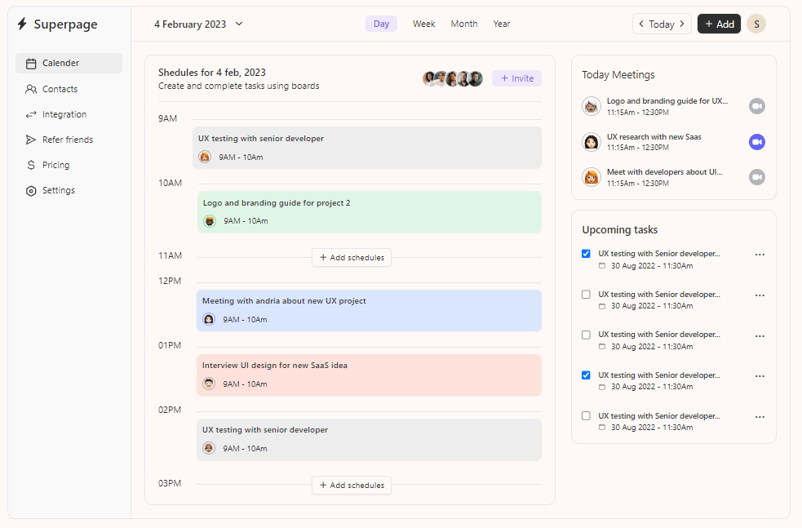Switch to the Month view tab
This screenshot has width=802, height=528.
pyautogui.click(x=464, y=24)
